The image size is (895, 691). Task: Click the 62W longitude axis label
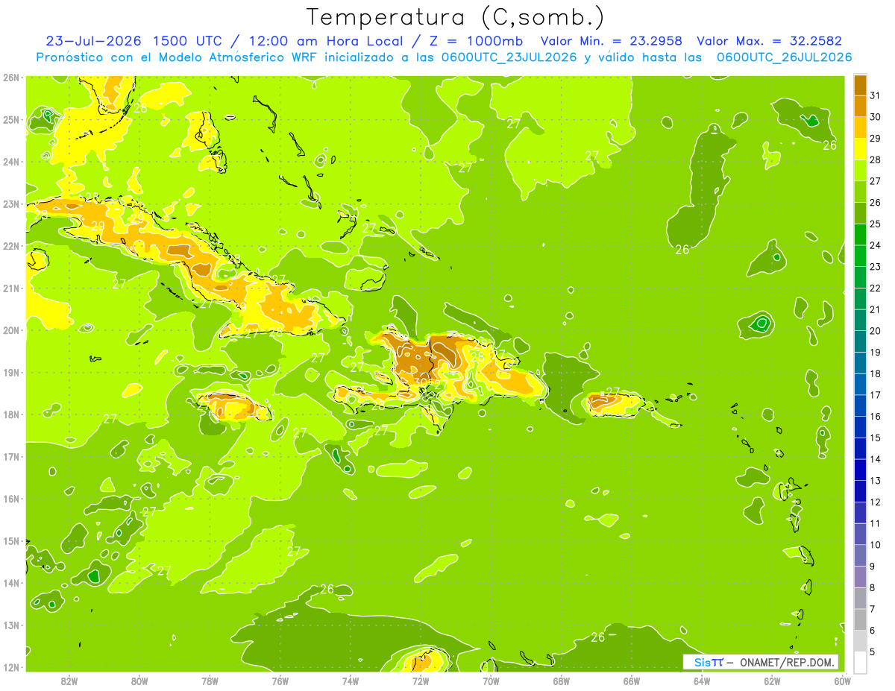[x=772, y=681]
